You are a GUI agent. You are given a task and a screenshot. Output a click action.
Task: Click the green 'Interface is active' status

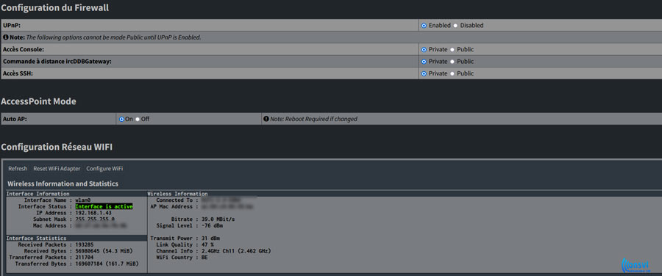104,207
